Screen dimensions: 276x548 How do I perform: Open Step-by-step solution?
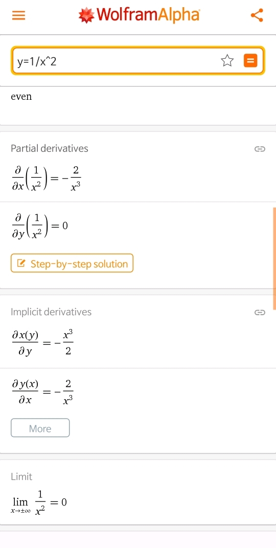coord(72,263)
